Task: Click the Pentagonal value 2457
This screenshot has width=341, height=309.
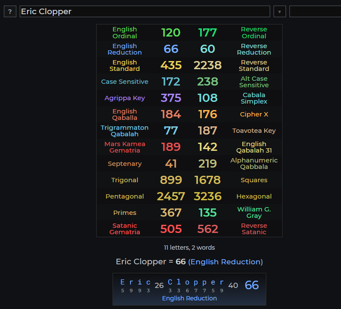Action: (171, 196)
